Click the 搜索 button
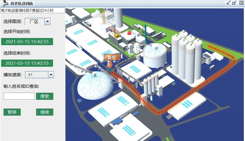The image size is (245, 141). click(x=45, y=96)
